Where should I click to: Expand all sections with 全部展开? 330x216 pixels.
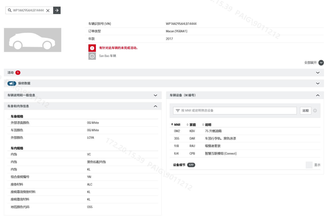point(321,63)
